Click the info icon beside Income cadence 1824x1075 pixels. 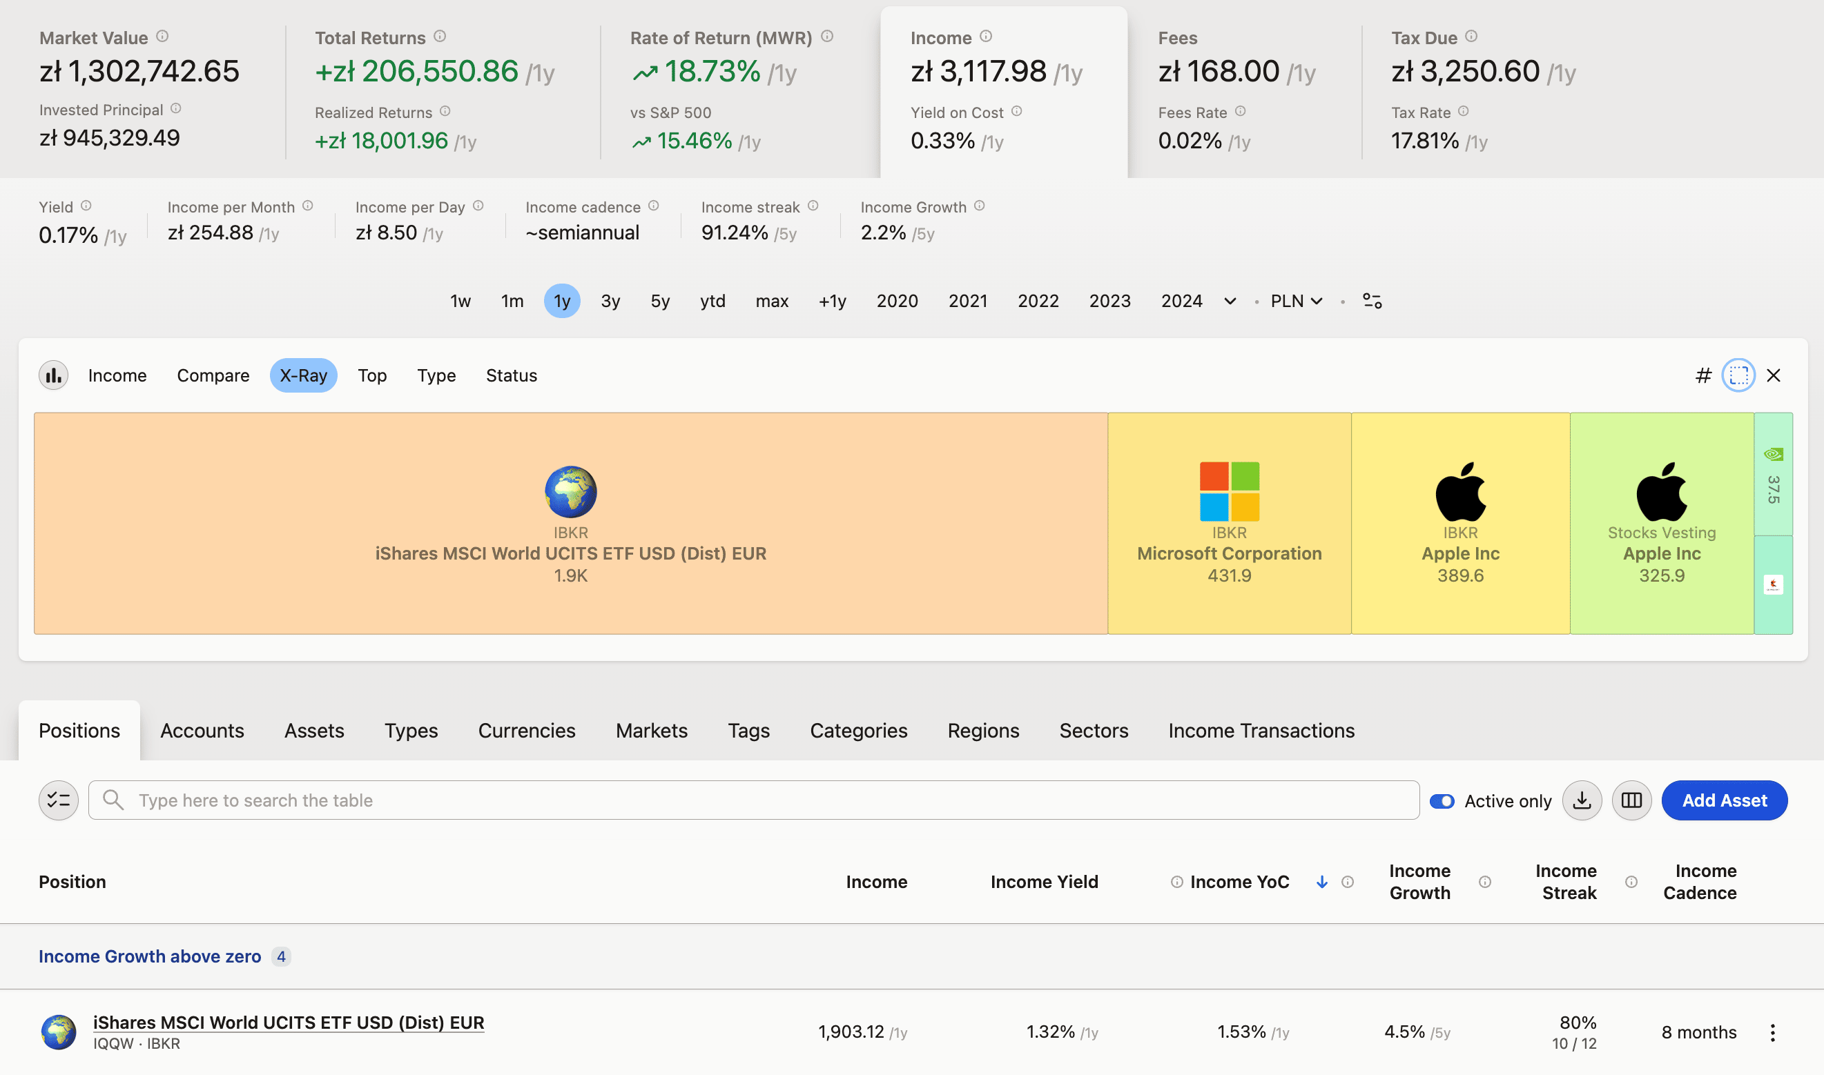click(653, 206)
